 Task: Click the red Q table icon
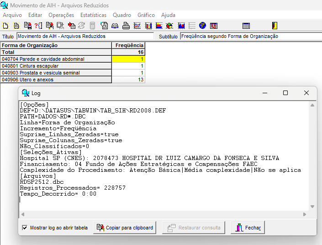214,26
